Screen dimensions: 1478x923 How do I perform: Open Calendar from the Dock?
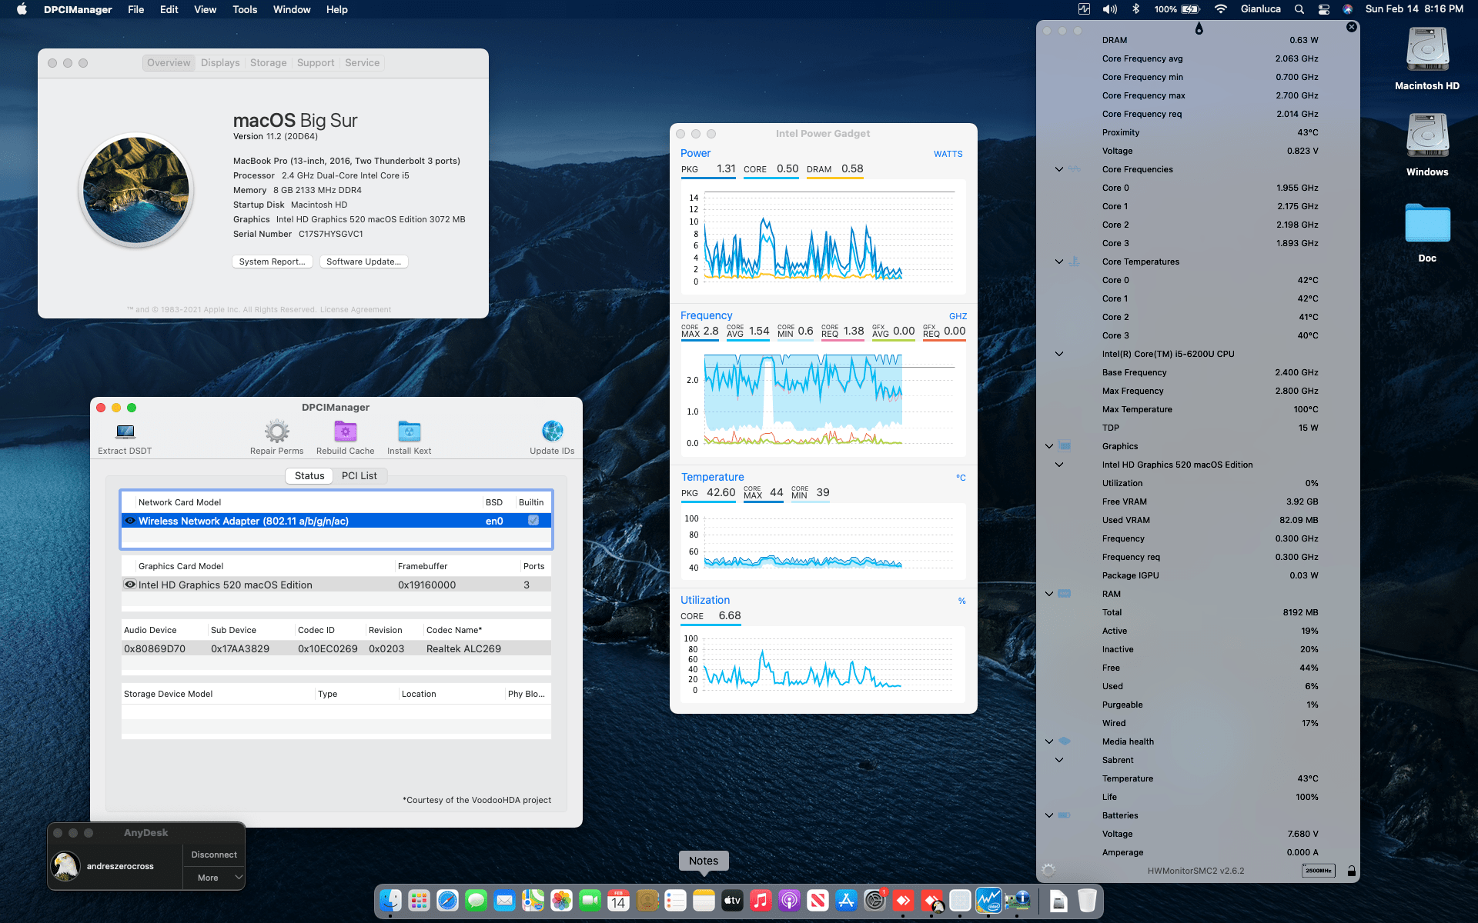click(x=619, y=900)
